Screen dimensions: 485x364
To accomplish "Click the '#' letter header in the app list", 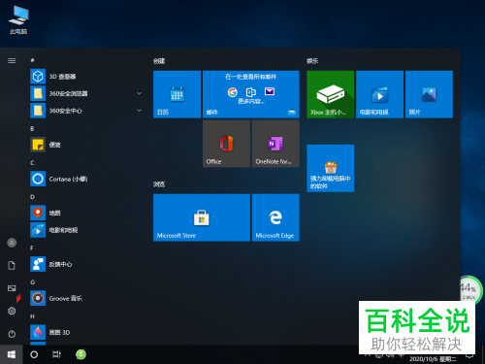I will tap(32, 60).
